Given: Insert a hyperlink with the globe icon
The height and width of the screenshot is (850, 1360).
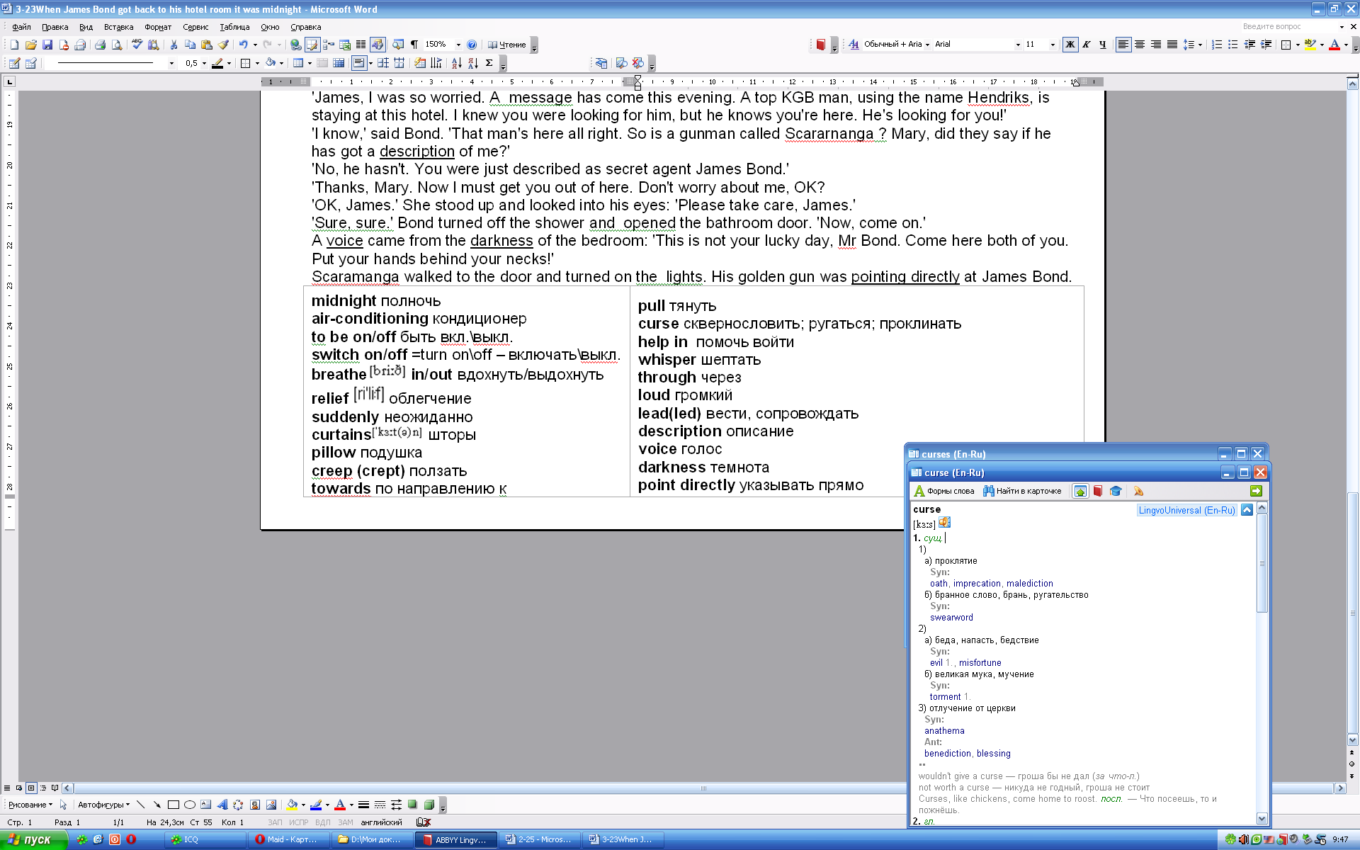Looking at the screenshot, I should (295, 45).
